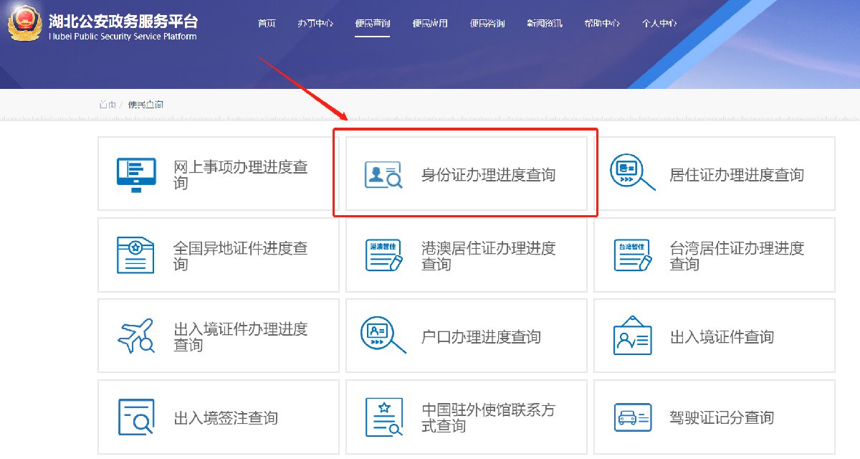Open 全国异地证件进度查询 label
The image size is (860, 459).
(241, 256)
